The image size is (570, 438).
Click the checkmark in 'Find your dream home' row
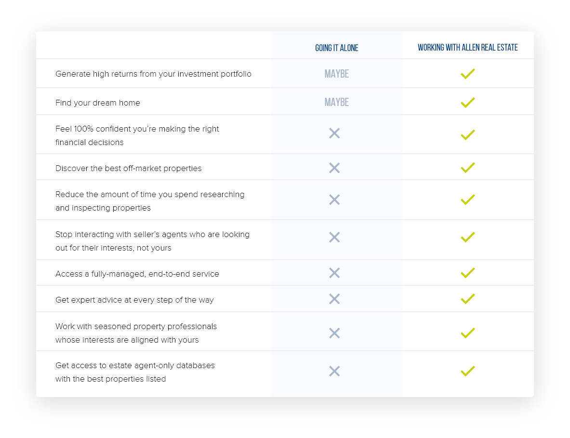pos(467,102)
